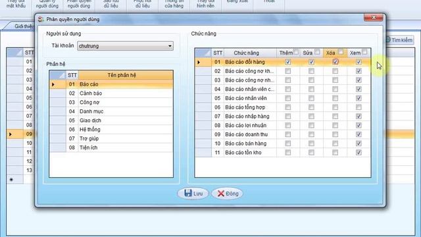Tick the Sửa header select-all checkbox
The width and height of the screenshot is (421, 237).
(317, 52)
